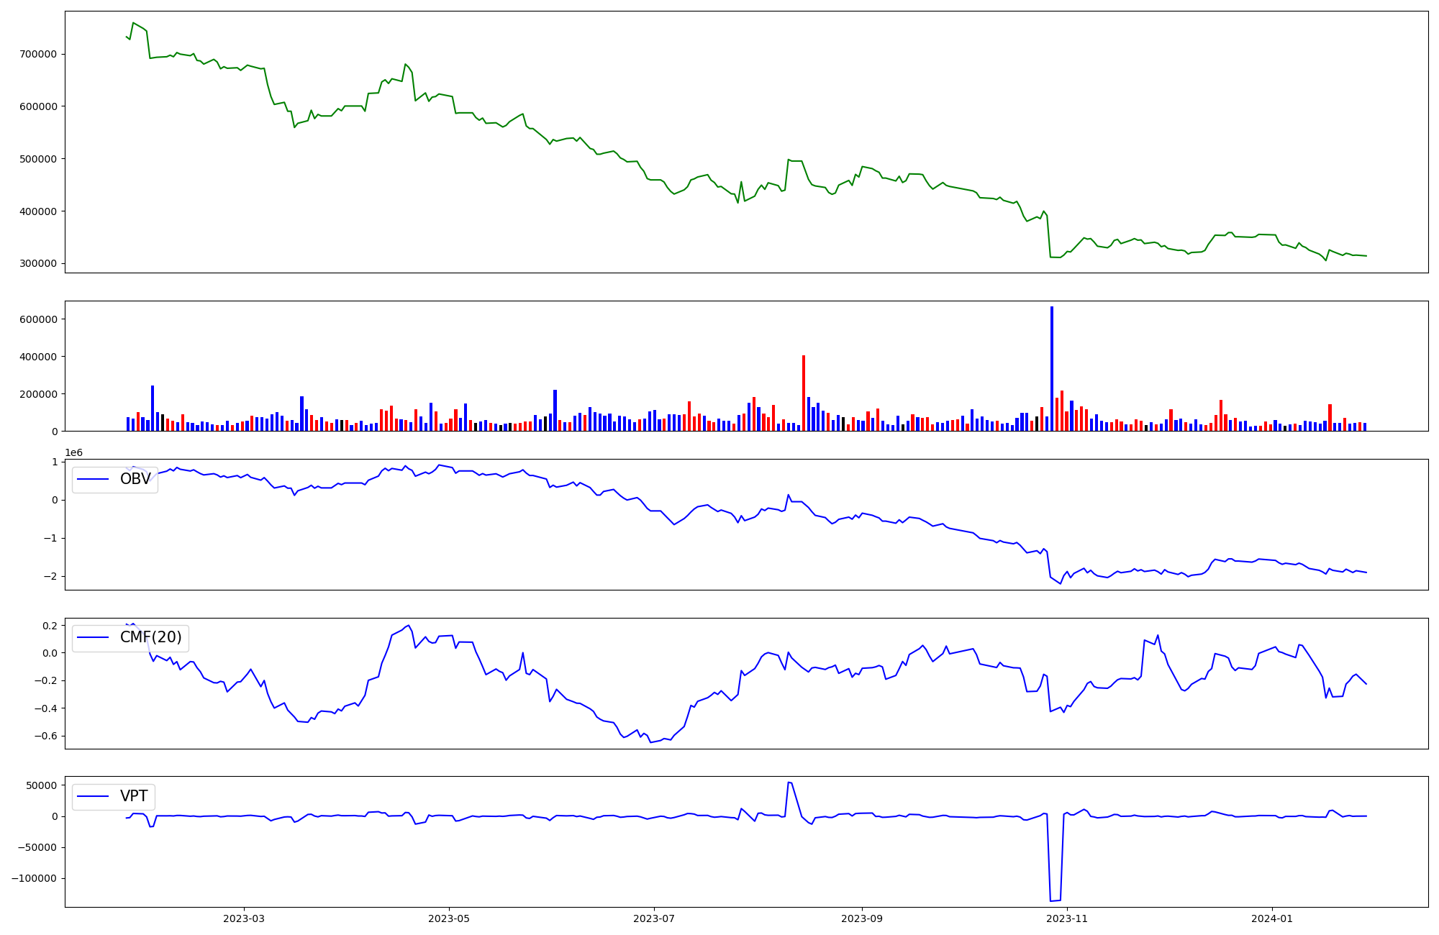This screenshot has height=935, width=1439.
Task: Click the OBV legend label
Action: click(135, 479)
